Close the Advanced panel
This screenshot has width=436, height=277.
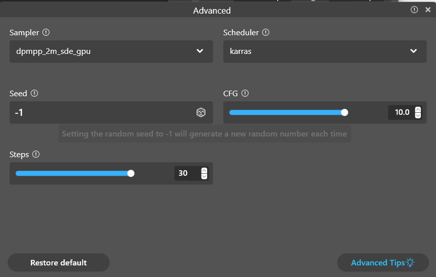pos(428,10)
